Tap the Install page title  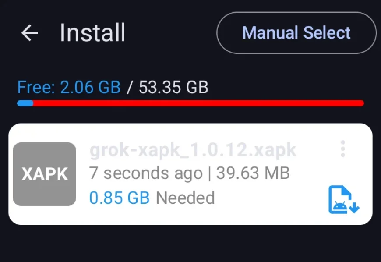(92, 33)
